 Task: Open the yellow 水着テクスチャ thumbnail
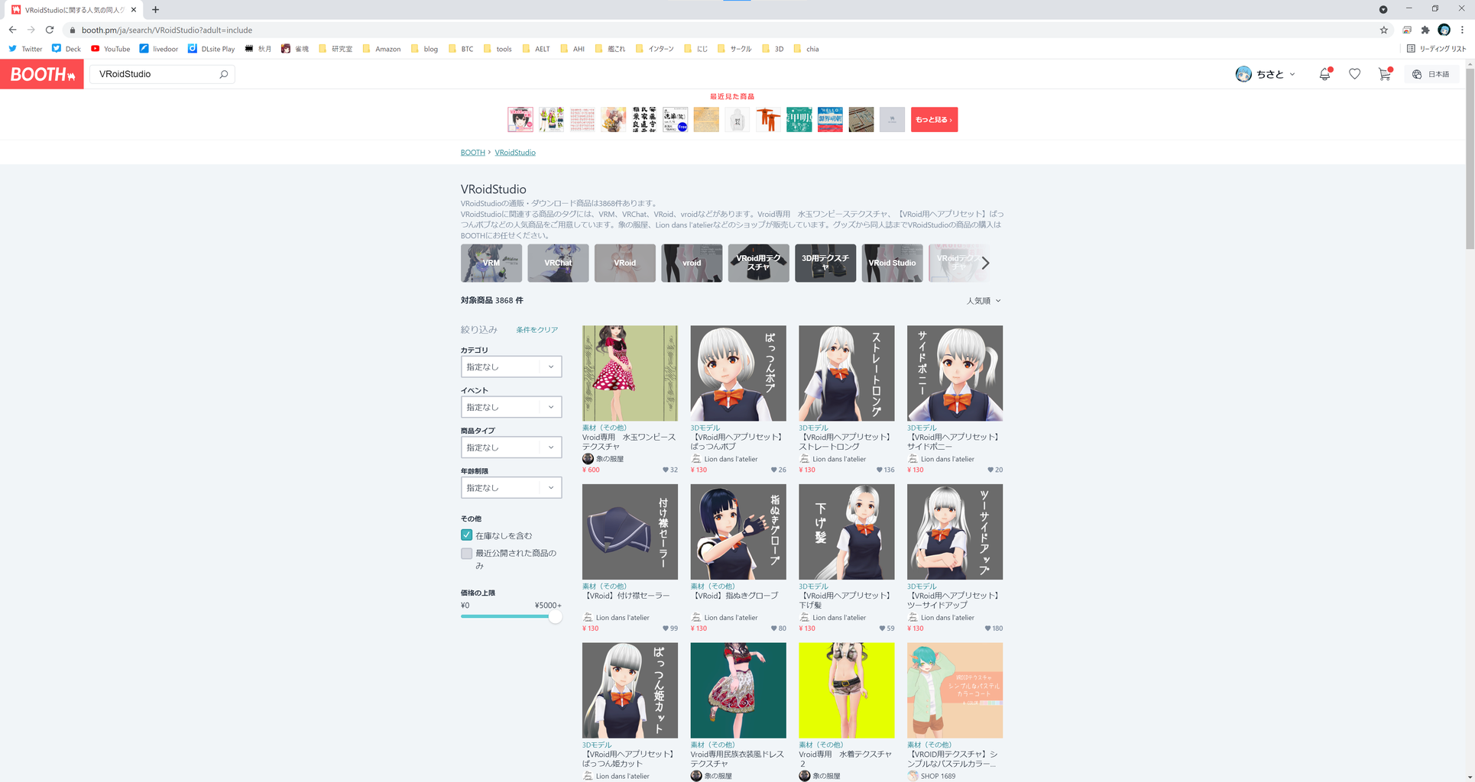(x=847, y=690)
